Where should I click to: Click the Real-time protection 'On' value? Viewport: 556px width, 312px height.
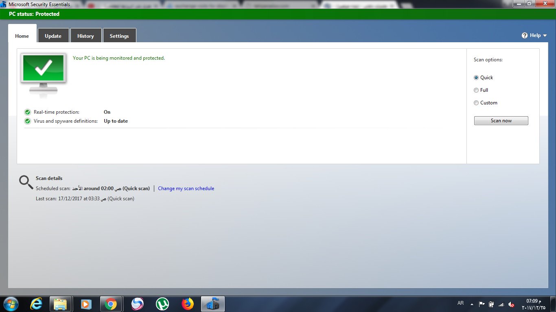107,112
